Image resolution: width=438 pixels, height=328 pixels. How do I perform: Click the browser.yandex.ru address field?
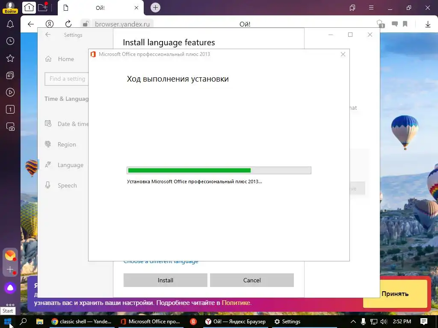coord(122,24)
